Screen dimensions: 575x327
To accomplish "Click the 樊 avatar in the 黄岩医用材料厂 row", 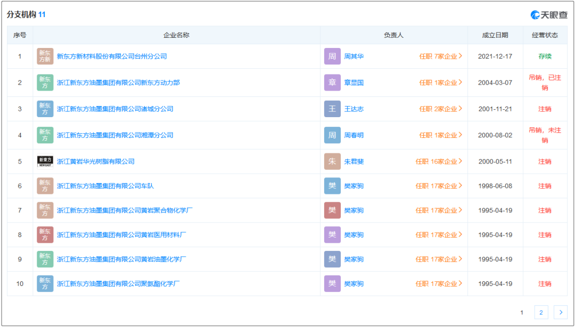I will click(x=332, y=235).
